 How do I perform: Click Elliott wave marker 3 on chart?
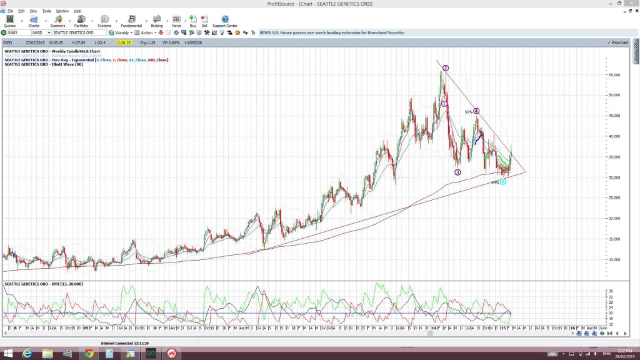tap(457, 172)
